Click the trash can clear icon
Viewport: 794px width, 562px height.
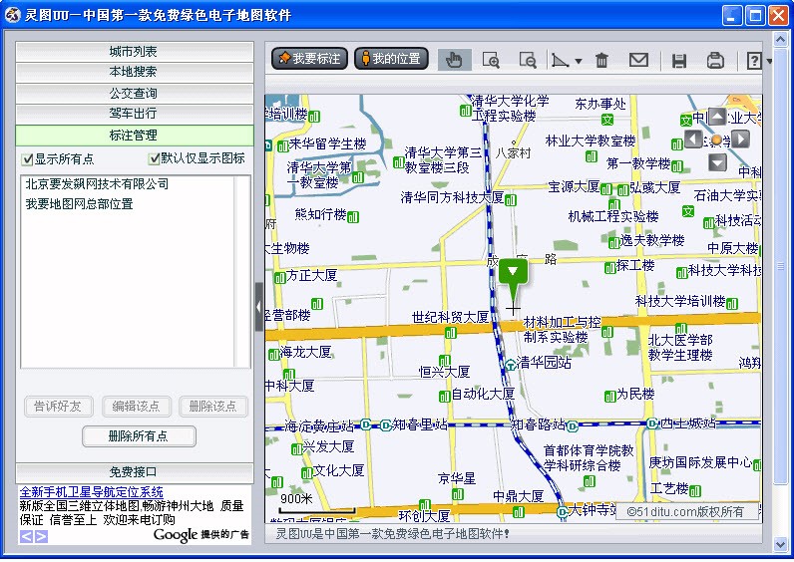point(601,60)
